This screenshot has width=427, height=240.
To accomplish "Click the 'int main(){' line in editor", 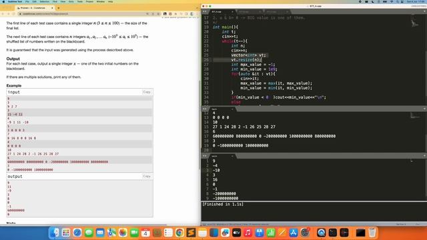I will coord(226,27).
